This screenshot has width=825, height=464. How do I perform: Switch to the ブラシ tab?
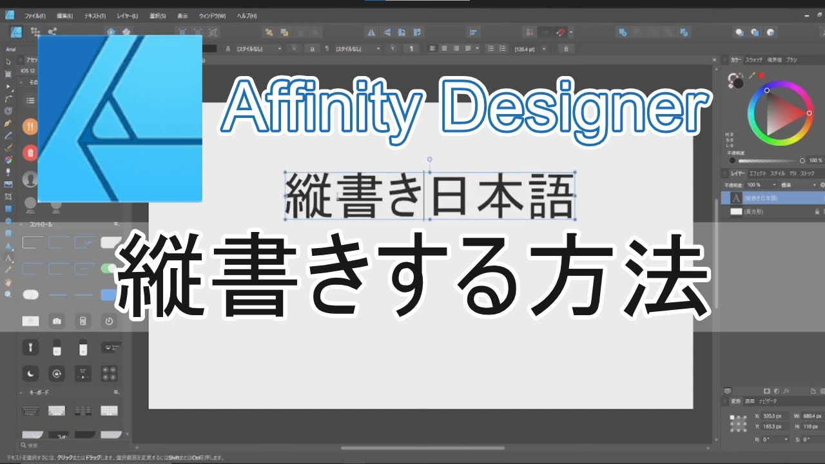[791, 60]
